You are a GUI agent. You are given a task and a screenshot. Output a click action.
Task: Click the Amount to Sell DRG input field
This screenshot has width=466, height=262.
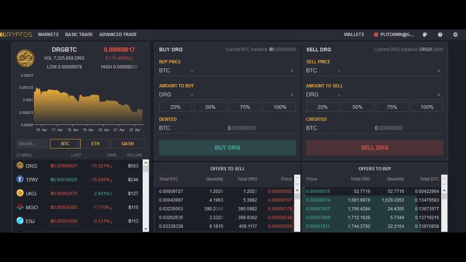coord(389,95)
